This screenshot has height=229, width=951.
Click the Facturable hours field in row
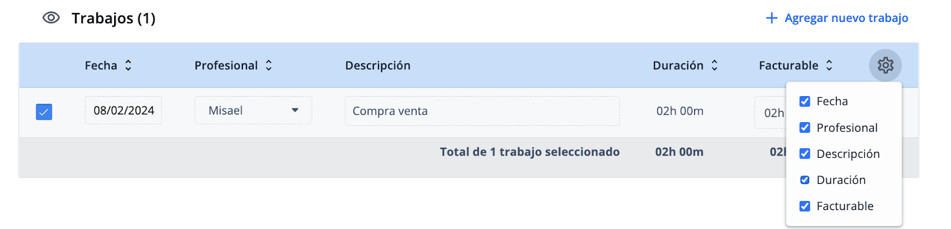pyautogui.click(x=771, y=113)
